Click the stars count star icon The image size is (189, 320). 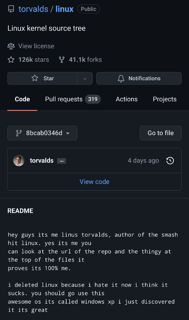(x=11, y=60)
